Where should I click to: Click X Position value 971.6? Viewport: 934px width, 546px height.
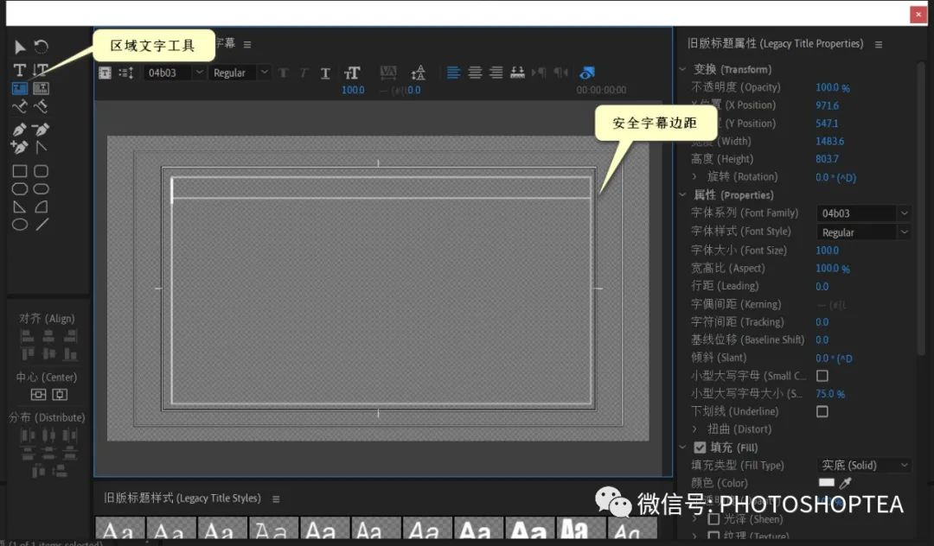point(827,105)
